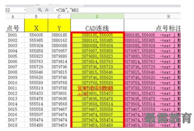This screenshot has height=131, width=194.
Task: Select CAD cell 3879768,555589
Action: (x=97, y=83)
